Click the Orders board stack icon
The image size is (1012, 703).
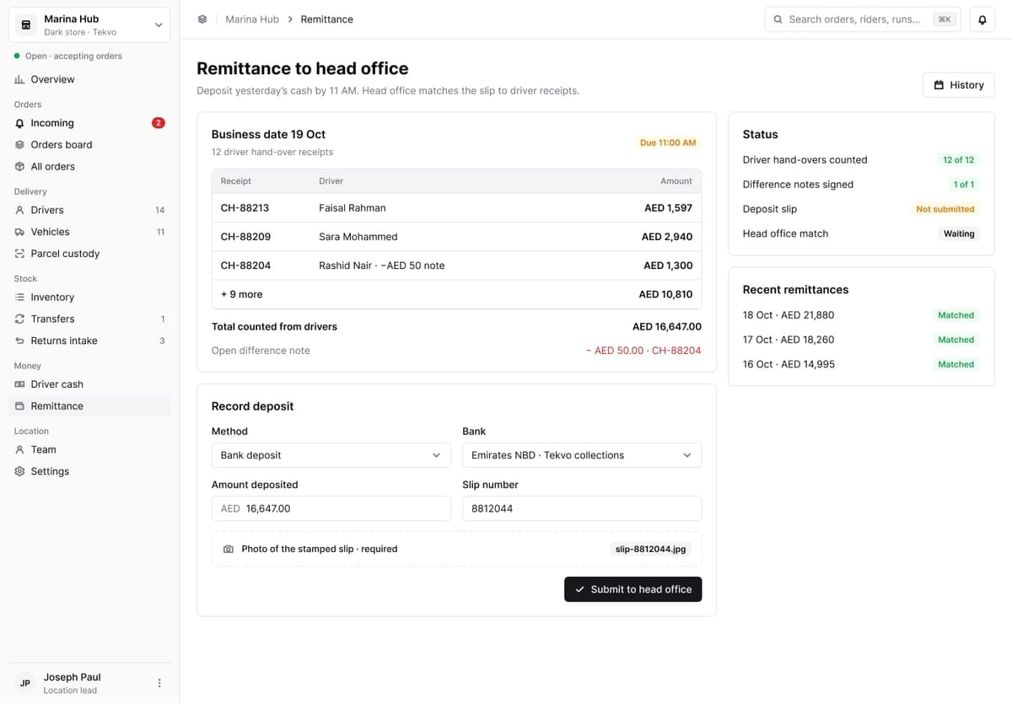[19, 145]
